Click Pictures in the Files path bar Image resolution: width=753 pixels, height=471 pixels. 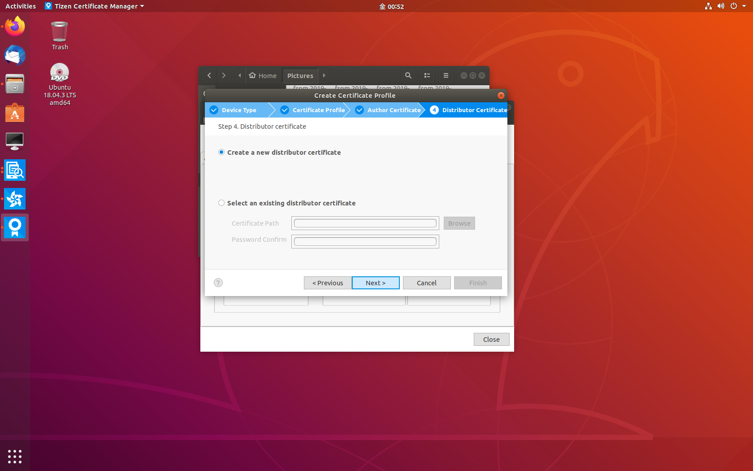tap(300, 75)
